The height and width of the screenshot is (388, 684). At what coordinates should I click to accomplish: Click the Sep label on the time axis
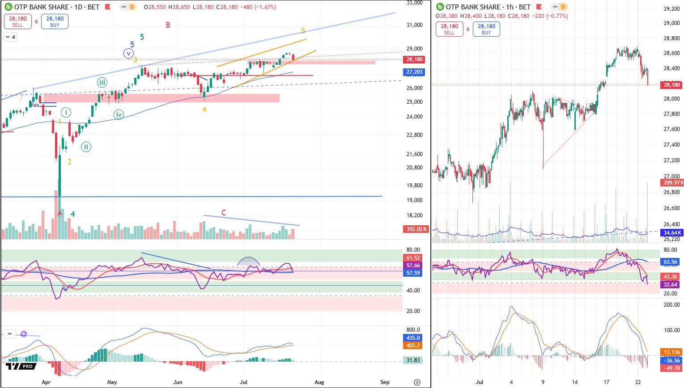tap(385, 382)
